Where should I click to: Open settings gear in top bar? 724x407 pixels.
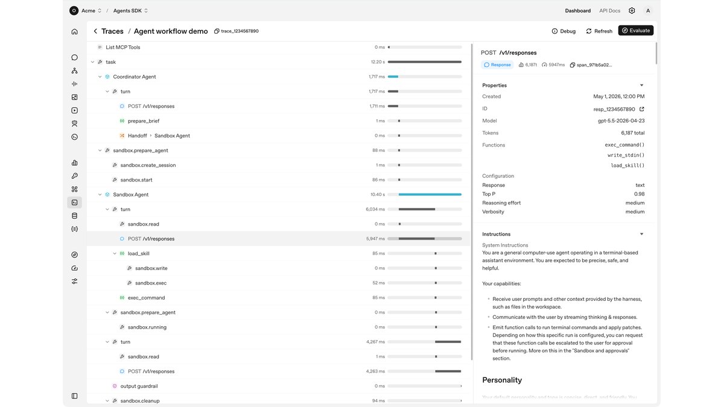(632, 10)
